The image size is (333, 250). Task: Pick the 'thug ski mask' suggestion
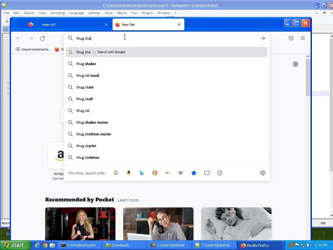166,76
